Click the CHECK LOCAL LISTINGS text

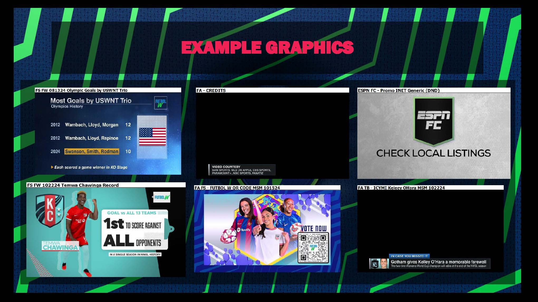pyautogui.click(x=433, y=153)
